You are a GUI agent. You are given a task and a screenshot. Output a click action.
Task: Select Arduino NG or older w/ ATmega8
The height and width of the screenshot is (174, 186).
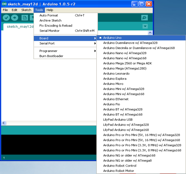pos(141,160)
